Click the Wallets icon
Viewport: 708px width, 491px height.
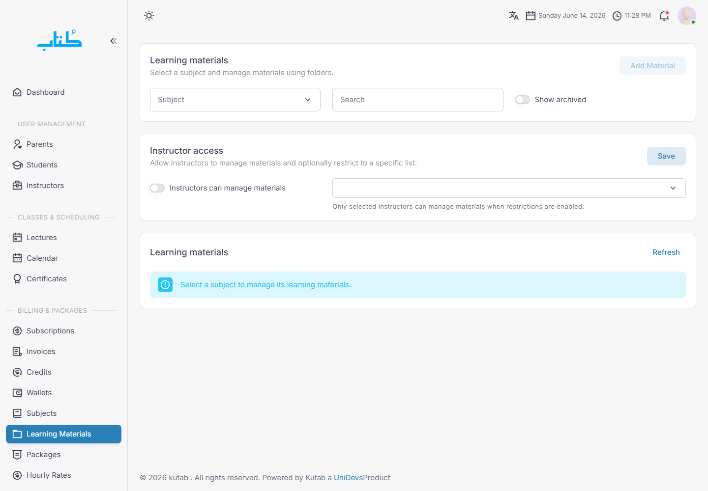pyautogui.click(x=17, y=393)
